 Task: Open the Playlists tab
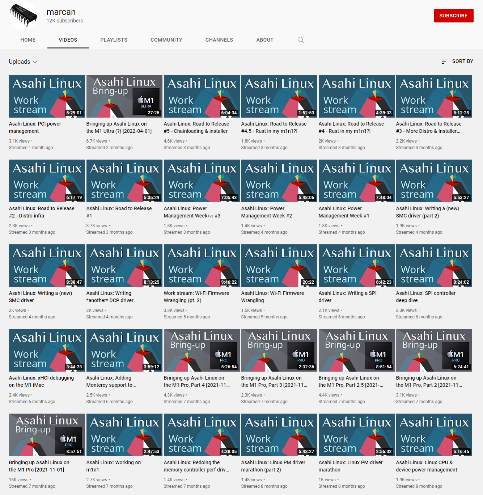[114, 40]
